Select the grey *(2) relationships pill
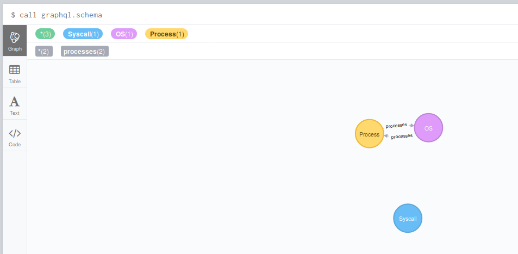 coord(44,51)
